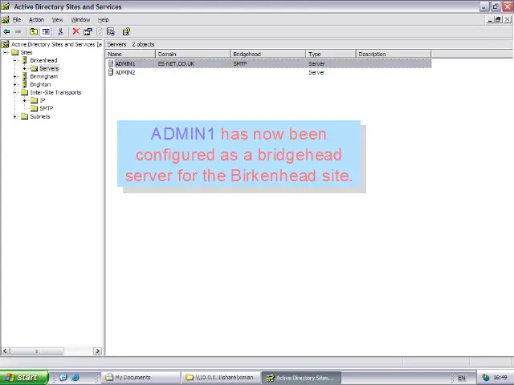Sort by the Type column header
The width and height of the screenshot is (514, 385).
coord(331,54)
